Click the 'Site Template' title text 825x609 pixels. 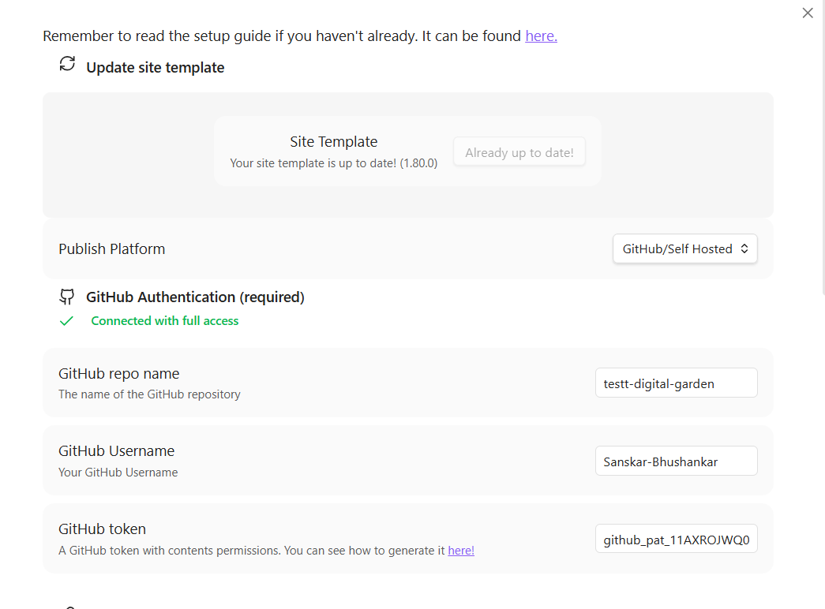(334, 141)
